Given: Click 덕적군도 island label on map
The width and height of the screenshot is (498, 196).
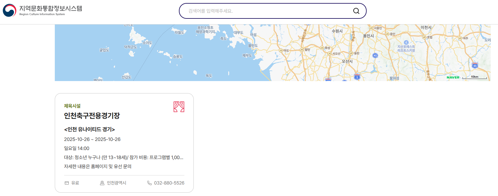Looking at the screenshot, I should (x=130, y=47).
